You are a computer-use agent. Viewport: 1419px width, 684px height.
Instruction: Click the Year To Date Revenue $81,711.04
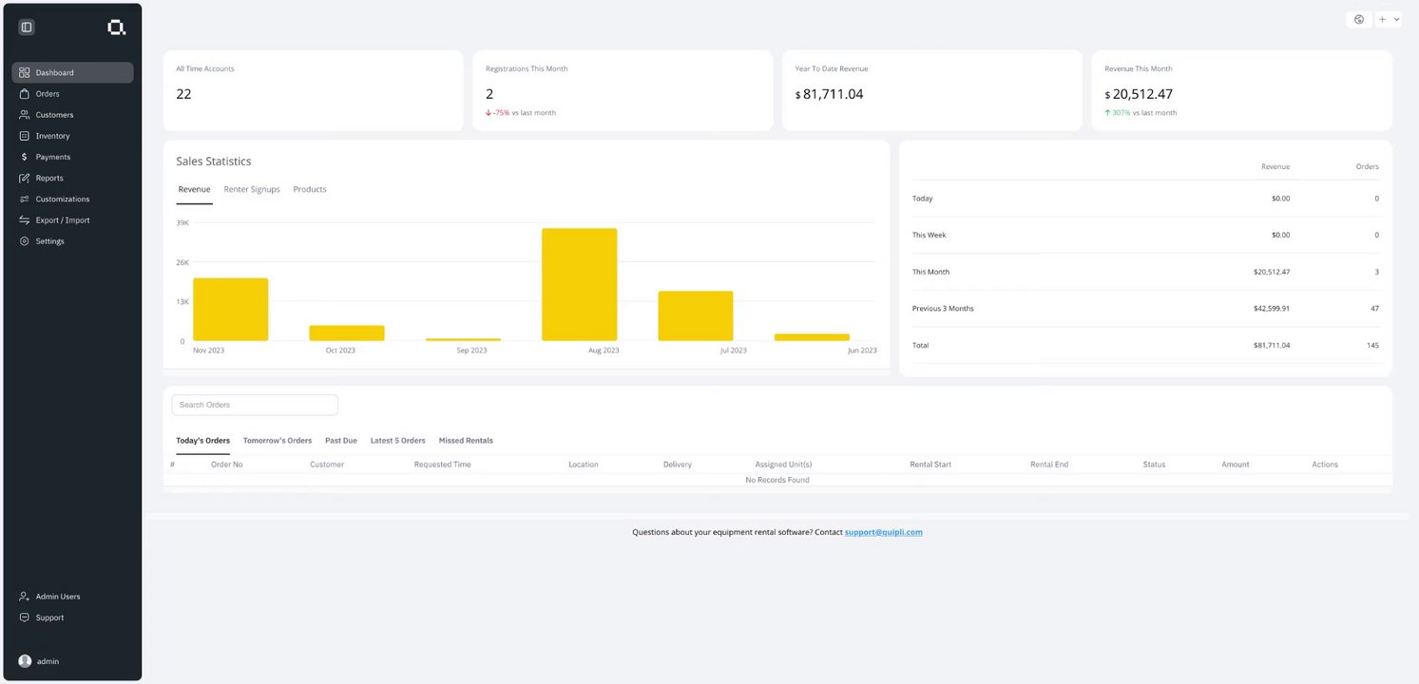point(830,94)
